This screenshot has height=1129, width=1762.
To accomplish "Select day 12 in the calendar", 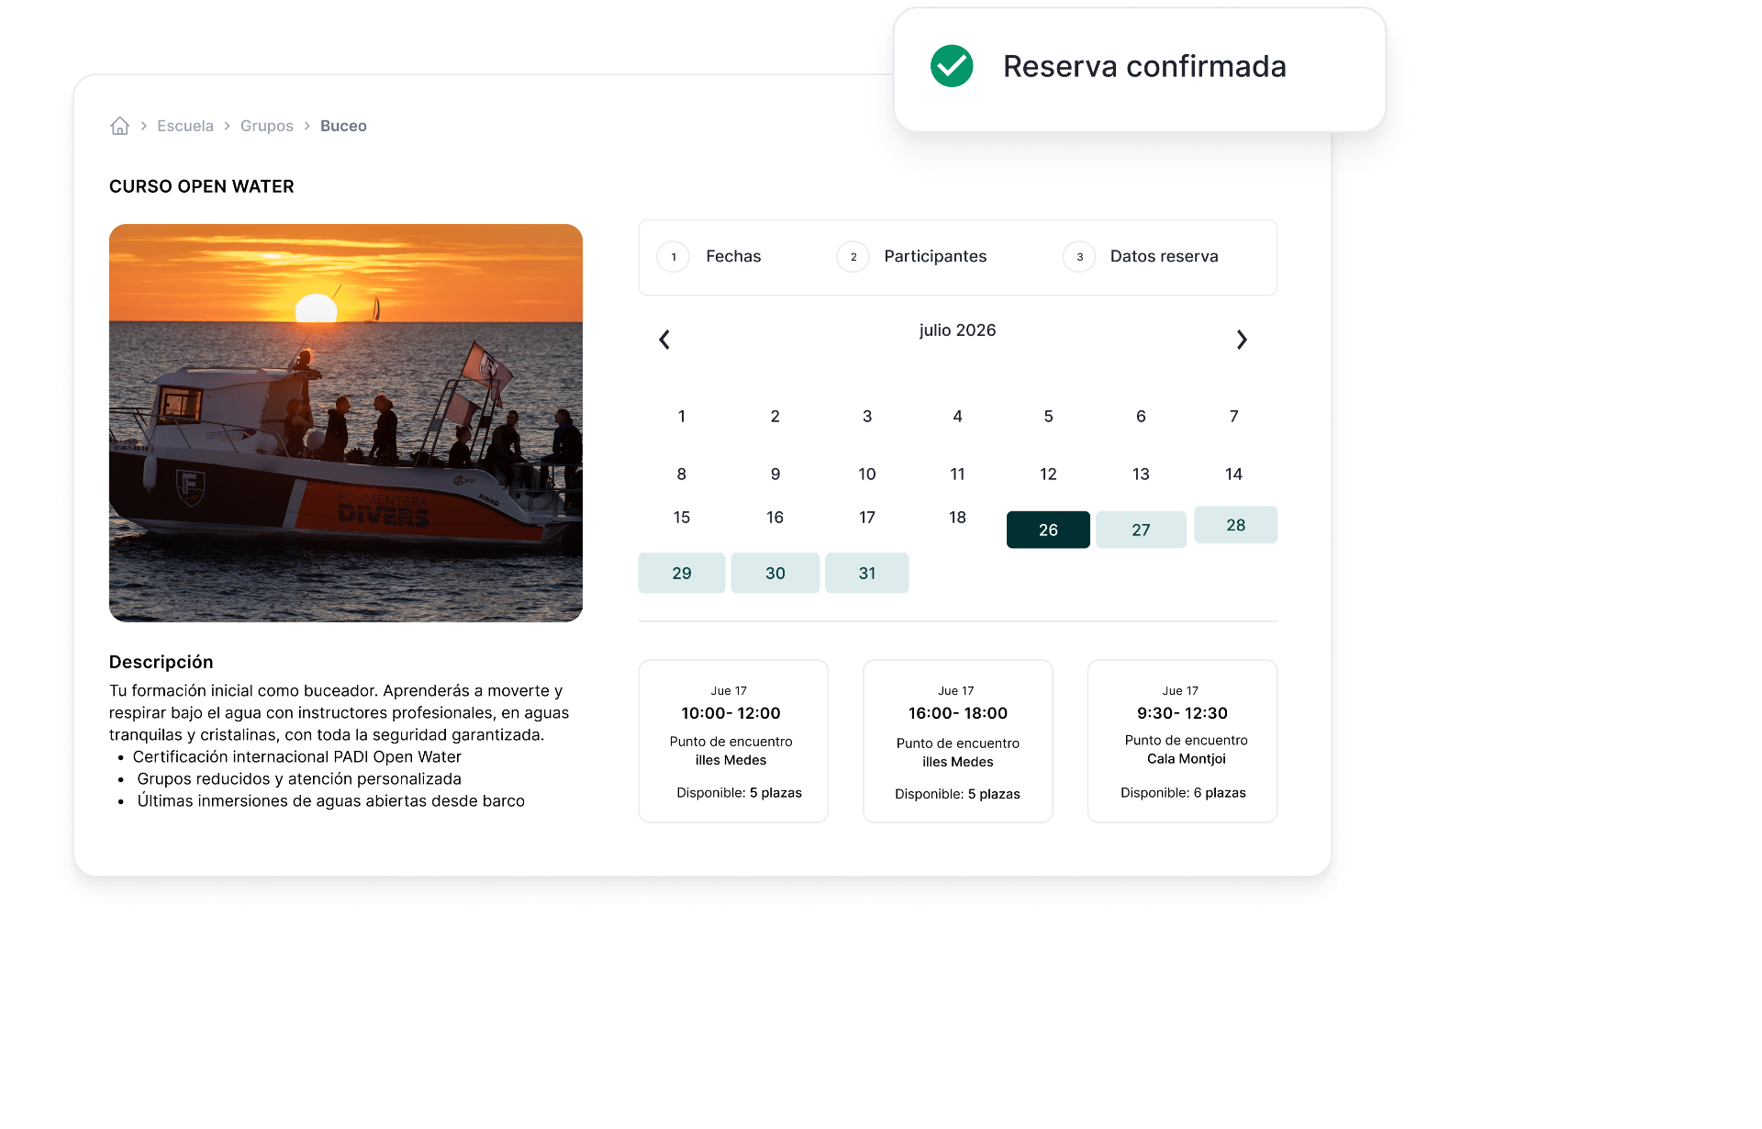I will click(x=1048, y=475).
